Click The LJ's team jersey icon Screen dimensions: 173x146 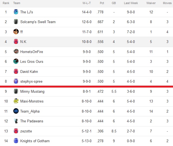[16, 12]
